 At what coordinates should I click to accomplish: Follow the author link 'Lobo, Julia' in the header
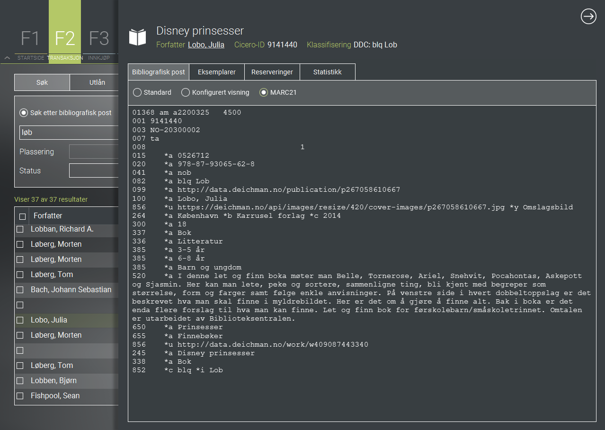pyautogui.click(x=206, y=45)
